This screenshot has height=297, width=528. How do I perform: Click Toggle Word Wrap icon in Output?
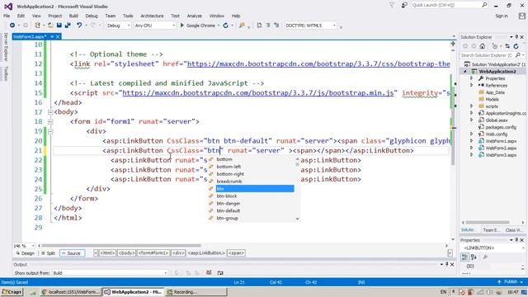(220, 272)
